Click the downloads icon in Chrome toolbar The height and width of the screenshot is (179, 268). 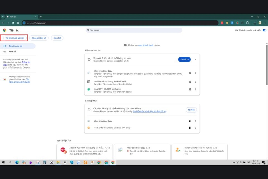click(x=255, y=23)
